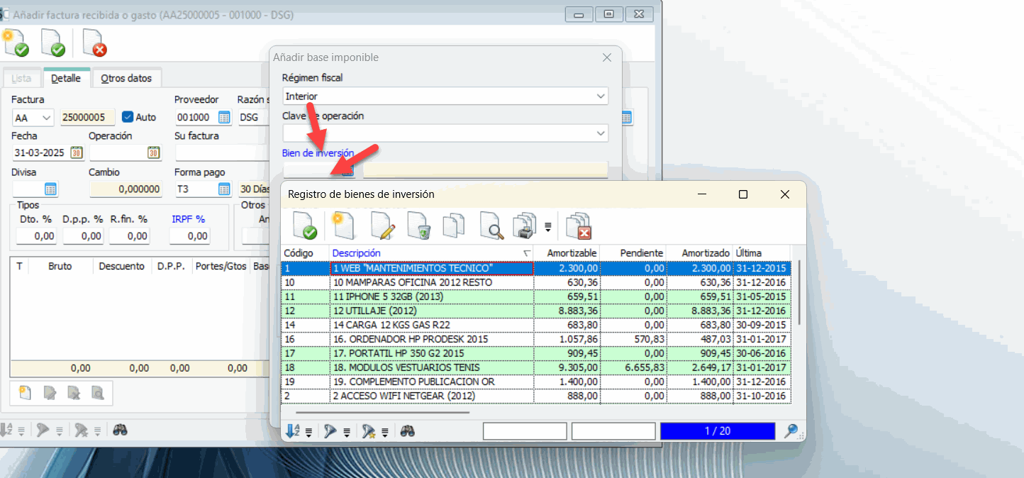Click binoculars search icon in Registro de bienes
This screenshot has height=478, width=1024.
[407, 431]
